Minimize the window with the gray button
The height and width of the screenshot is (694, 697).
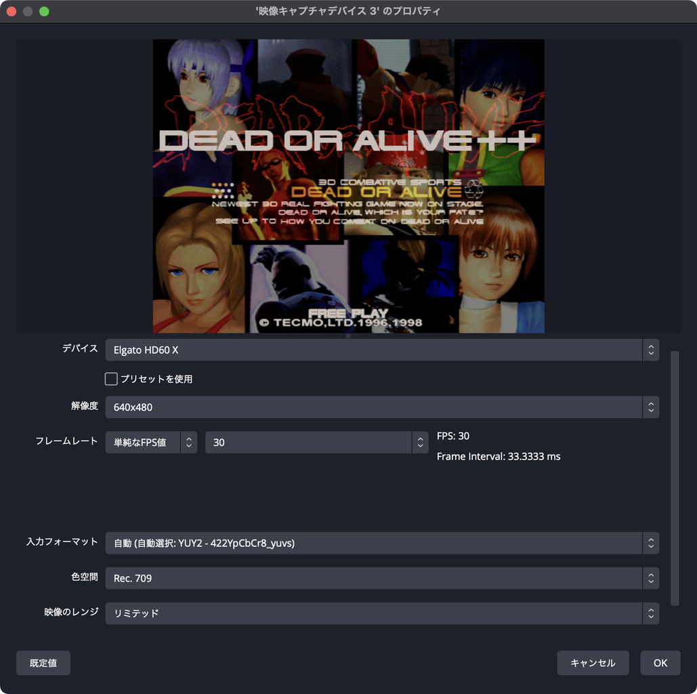(28, 12)
